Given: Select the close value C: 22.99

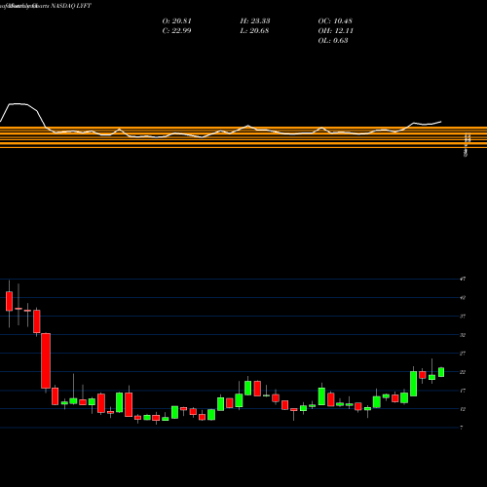Looking at the screenshot, I should (x=177, y=31).
